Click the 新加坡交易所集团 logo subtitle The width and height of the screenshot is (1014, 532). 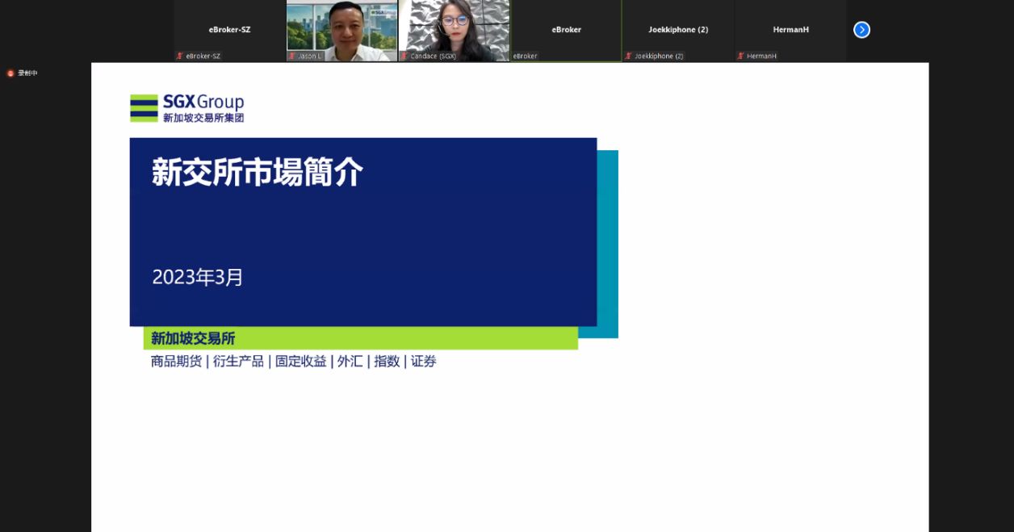(203, 118)
